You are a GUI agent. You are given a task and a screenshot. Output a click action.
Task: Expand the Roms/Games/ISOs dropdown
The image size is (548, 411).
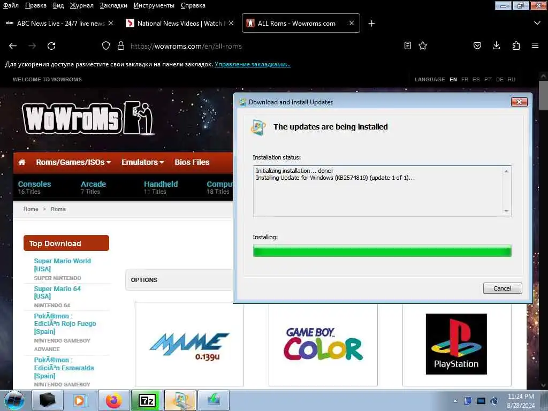click(x=73, y=162)
